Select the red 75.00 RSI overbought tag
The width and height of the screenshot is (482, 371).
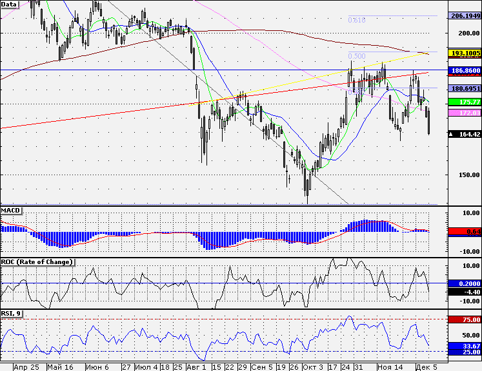[465, 319]
